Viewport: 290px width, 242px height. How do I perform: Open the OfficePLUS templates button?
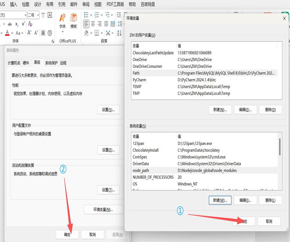click(73, 21)
